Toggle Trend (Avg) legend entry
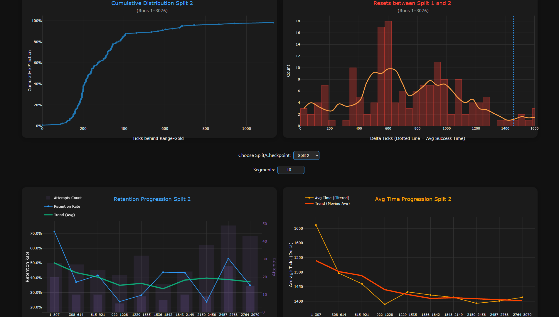 pyautogui.click(x=60, y=215)
